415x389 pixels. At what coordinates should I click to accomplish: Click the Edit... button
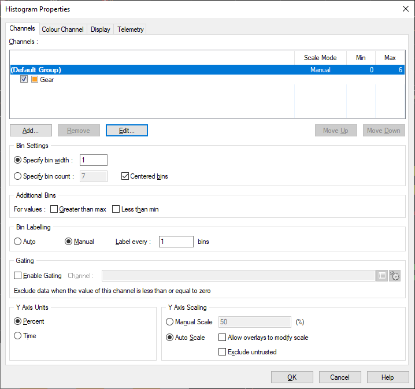pos(127,131)
